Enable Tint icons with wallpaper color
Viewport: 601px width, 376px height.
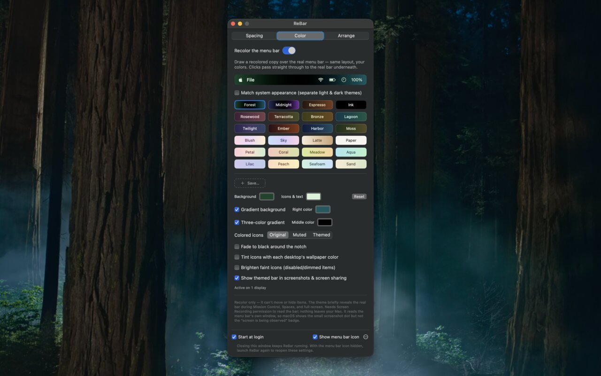[x=237, y=257]
